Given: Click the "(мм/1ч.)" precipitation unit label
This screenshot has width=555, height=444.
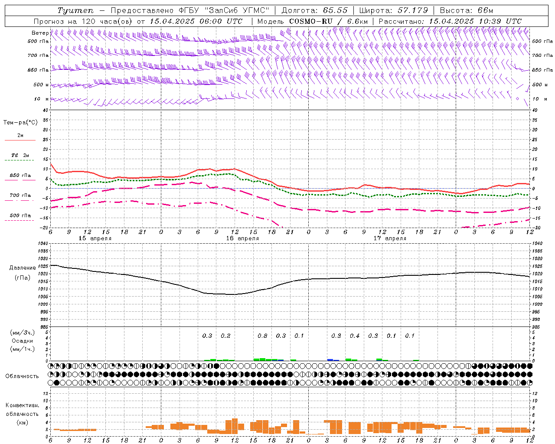Looking at the screenshot, I should pos(23,349).
